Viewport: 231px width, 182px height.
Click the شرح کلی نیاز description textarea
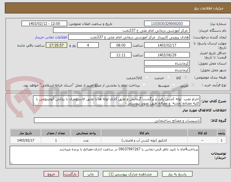click(117, 101)
